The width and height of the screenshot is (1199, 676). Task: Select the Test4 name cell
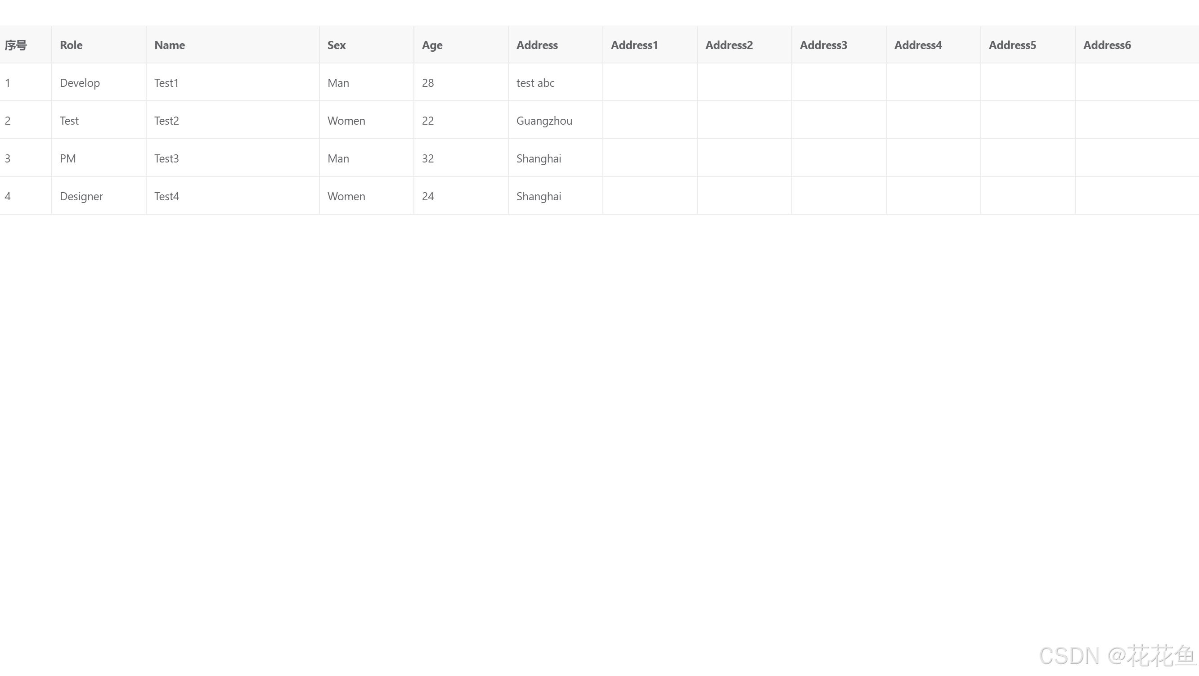[166, 196]
